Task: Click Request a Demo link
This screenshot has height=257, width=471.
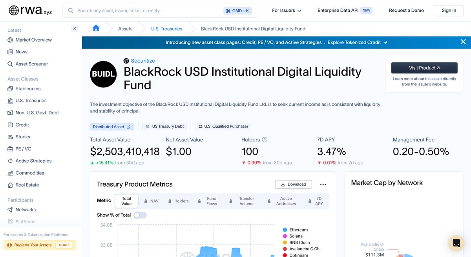Action: point(406,11)
